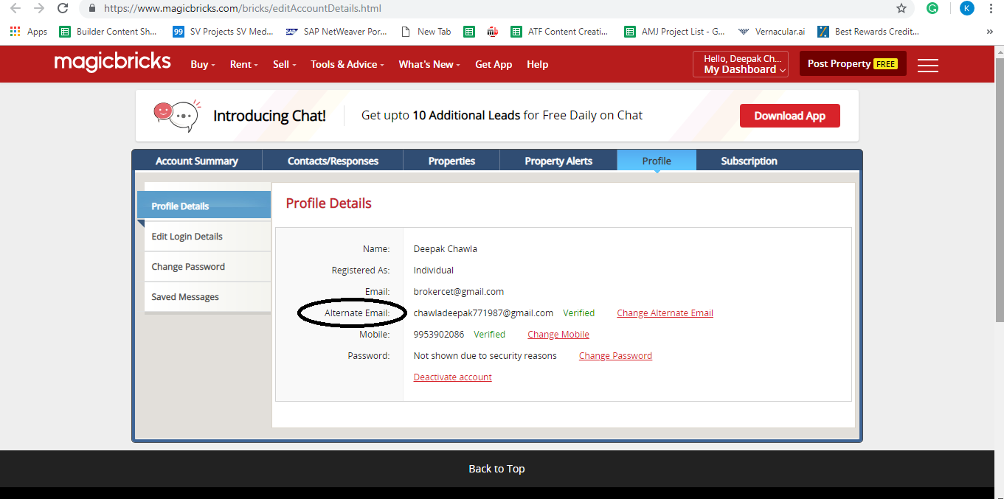Reload the page with refresh icon
Image resolution: width=1004 pixels, height=499 pixels.
coord(63,9)
